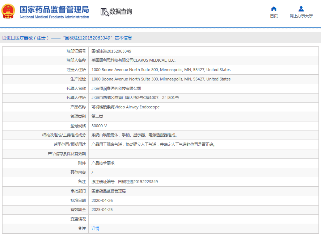Click the home house icon
Screen dimensions: 321x236
[x=274, y=9]
